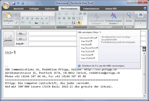
Task: Open the Schriftart group dialog launcher
Action: pyautogui.click(x=54, y=27)
